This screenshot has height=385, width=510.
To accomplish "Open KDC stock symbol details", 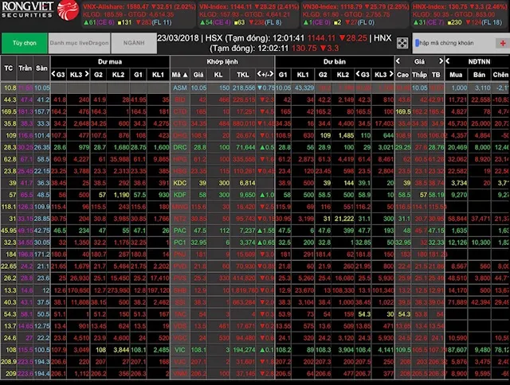I will (179, 183).
